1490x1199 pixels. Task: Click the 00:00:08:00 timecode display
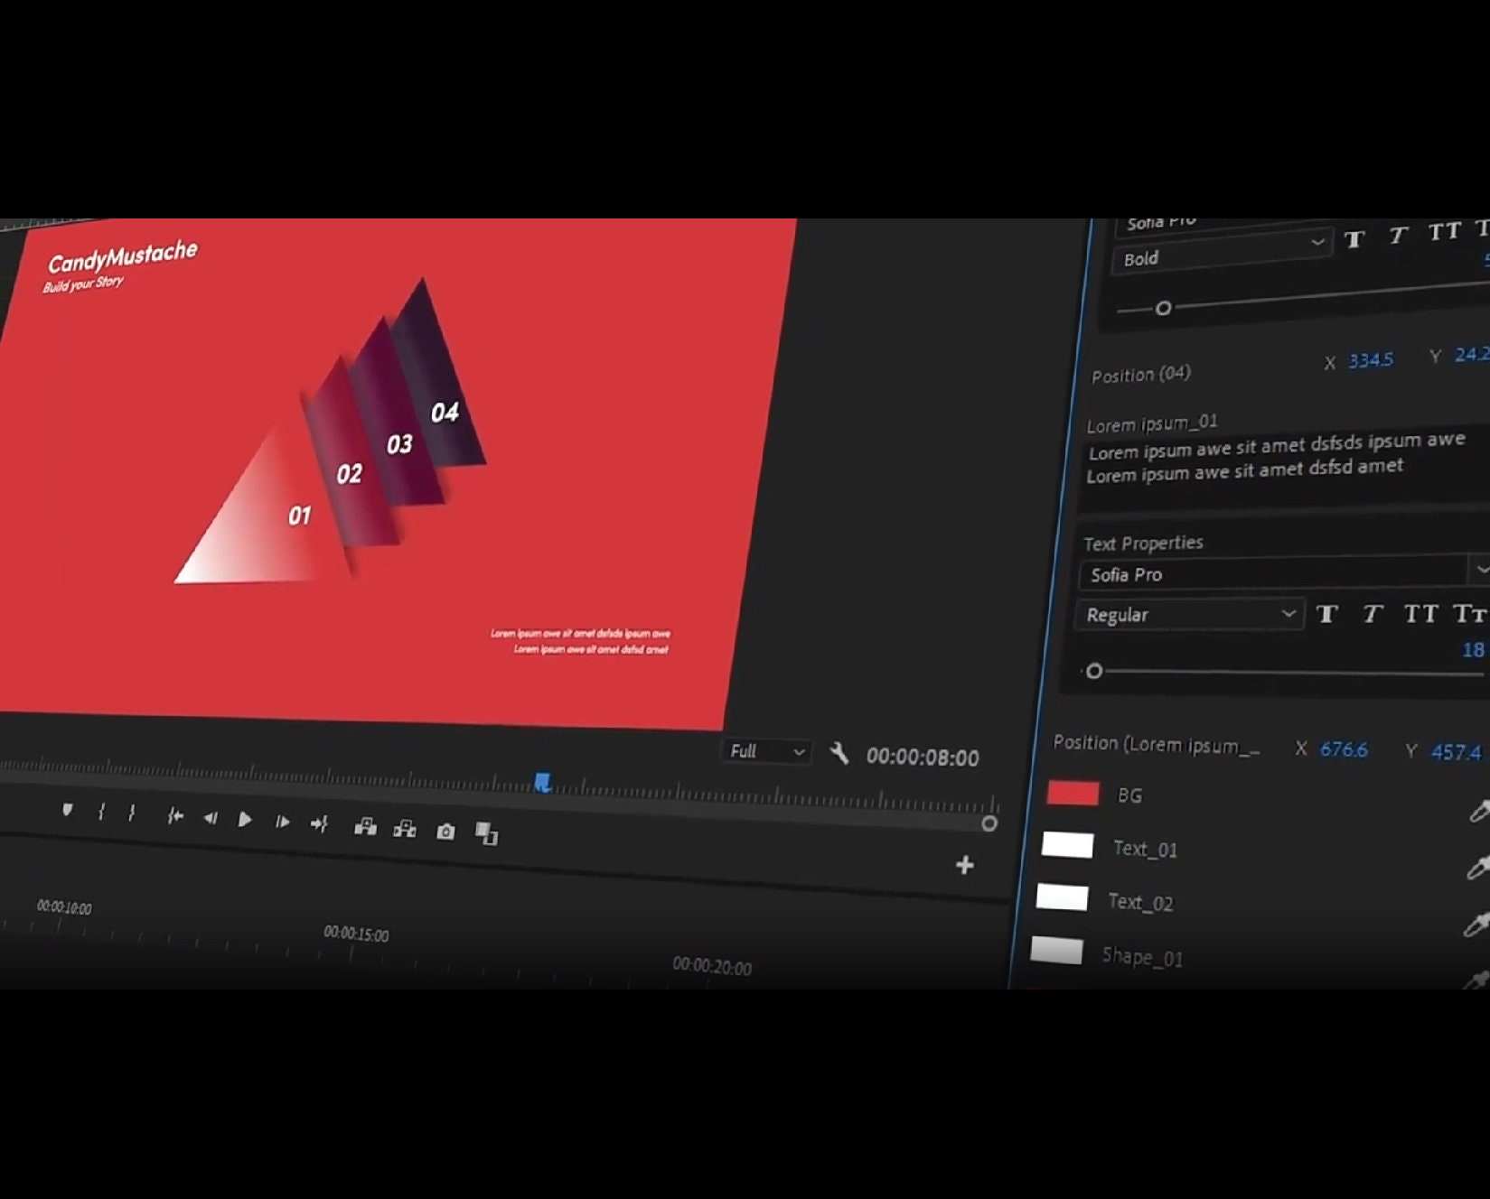pyautogui.click(x=923, y=758)
